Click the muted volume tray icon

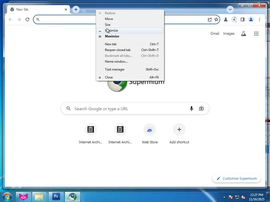pyautogui.click(x=243, y=197)
